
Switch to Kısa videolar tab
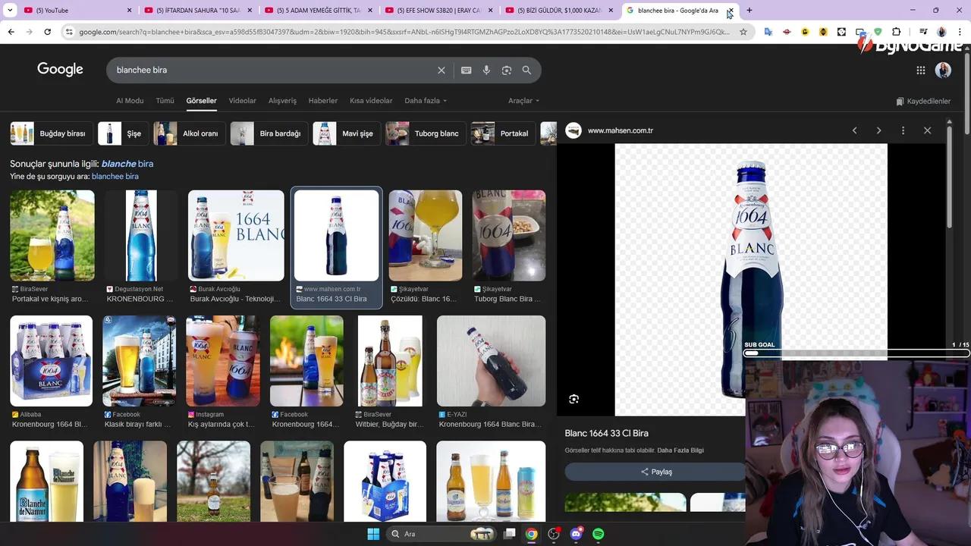(371, 101)
